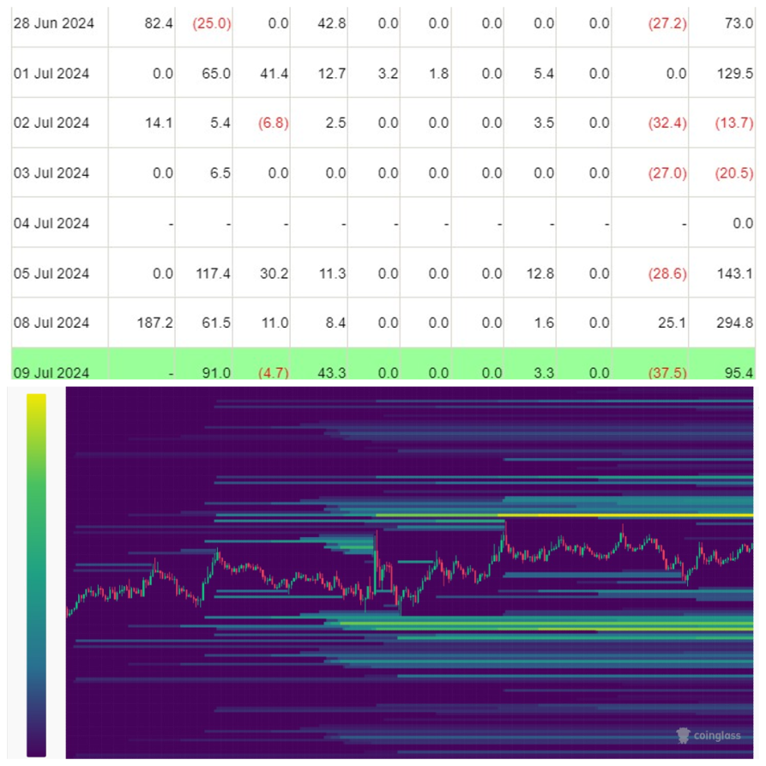Click the 3.2 cell
Screen dimensions: 766x766
click(388, 74)
